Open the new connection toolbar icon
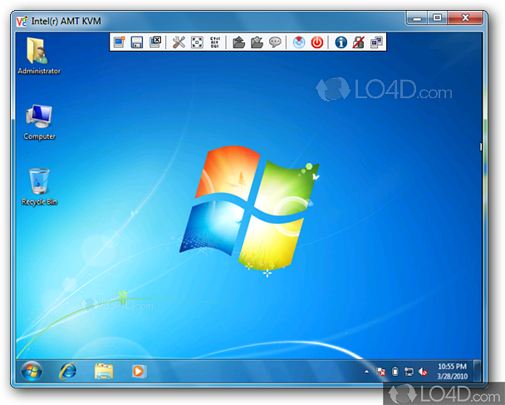Image resolution: width=505 pixels, height=405 pixels. 119,42
